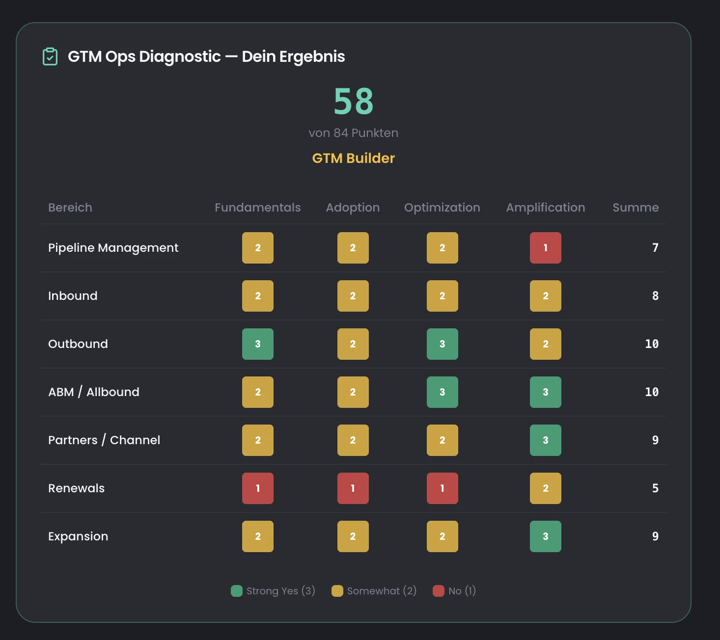Screen dimensions: 720x640
Task: Select the Inbound Adoption score tile
Action: pyautogui.click(x=353, y=296)
